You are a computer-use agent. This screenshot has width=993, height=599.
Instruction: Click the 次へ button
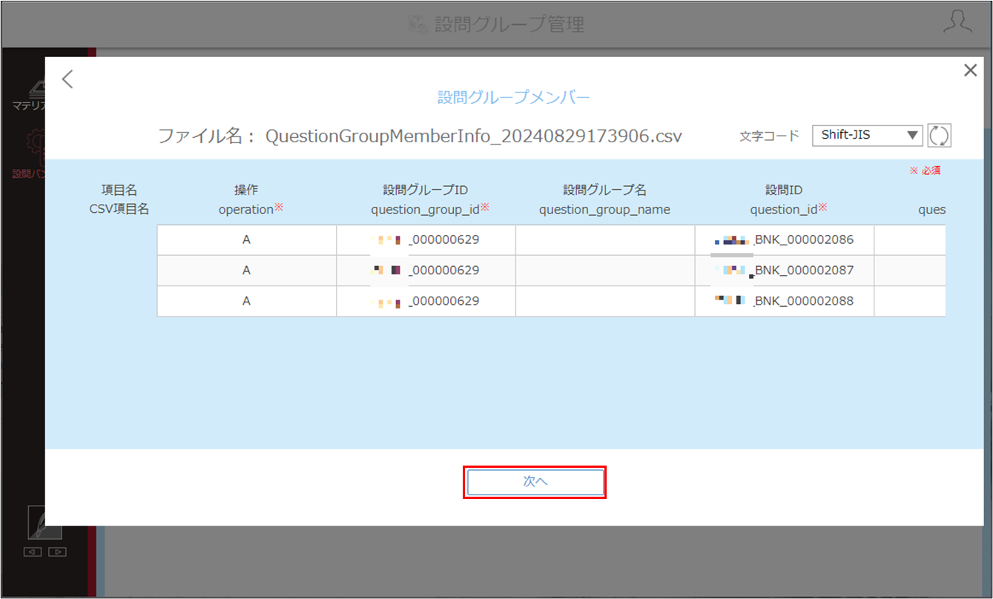click(x=535, y=482)
